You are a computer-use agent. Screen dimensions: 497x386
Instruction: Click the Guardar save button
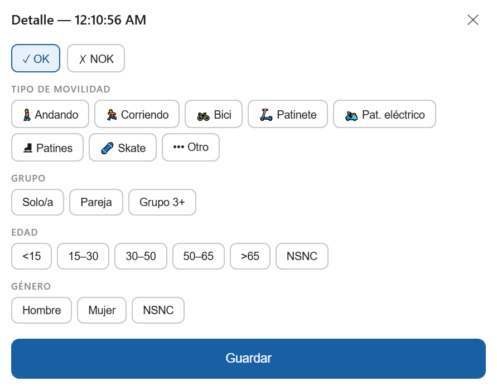tap(248, 358)
